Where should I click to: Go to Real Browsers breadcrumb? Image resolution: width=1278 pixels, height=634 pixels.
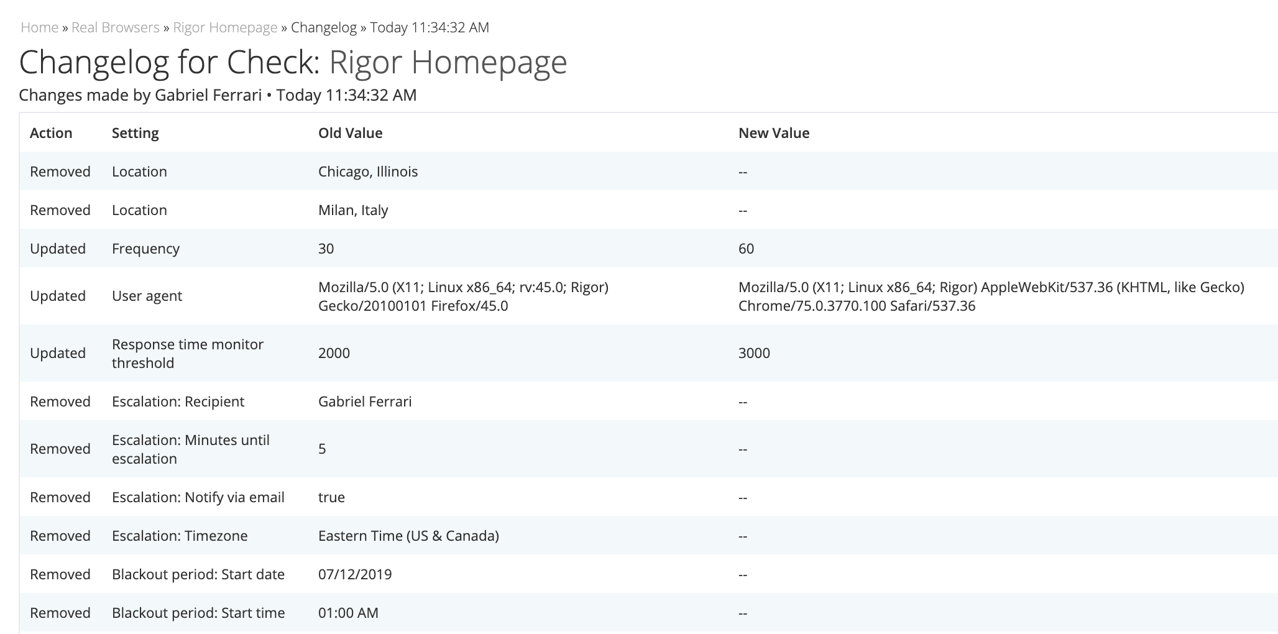[116, 27]
